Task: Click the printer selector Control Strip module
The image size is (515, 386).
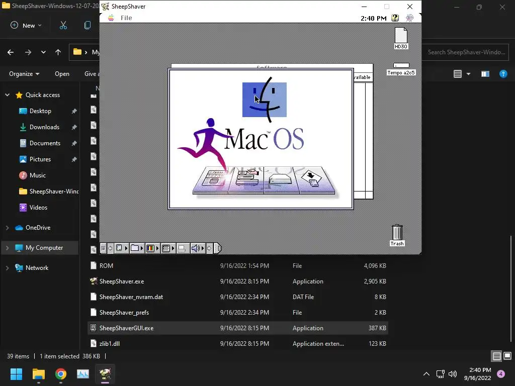Action: 183,248
